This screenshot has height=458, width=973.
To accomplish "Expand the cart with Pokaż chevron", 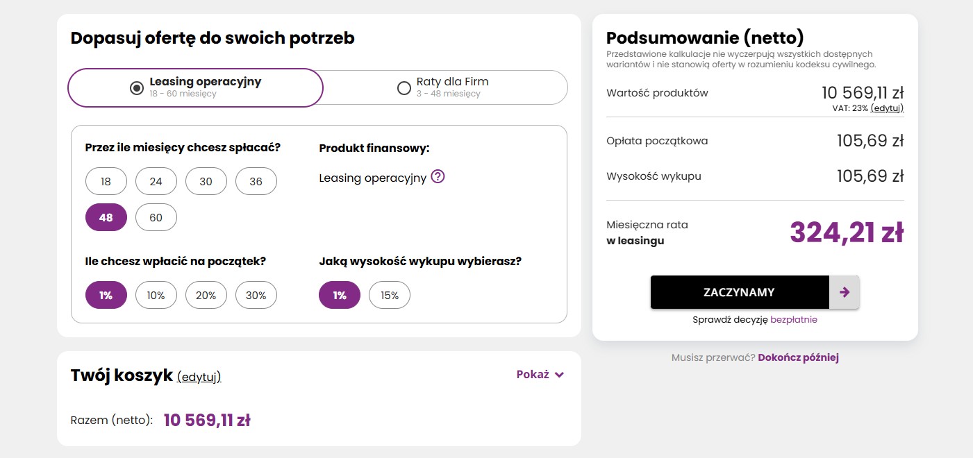I will [x=540, y=375].
